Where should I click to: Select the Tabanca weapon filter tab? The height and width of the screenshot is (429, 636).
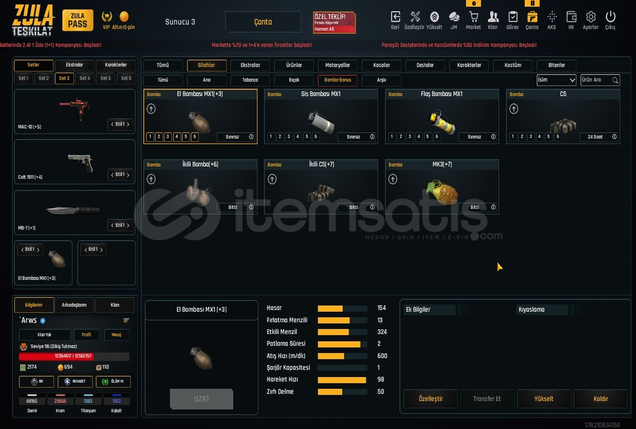click(x=250, y=80)
